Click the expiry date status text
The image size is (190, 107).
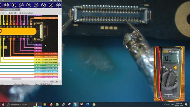pyautogui.click(x=44, y=84)
